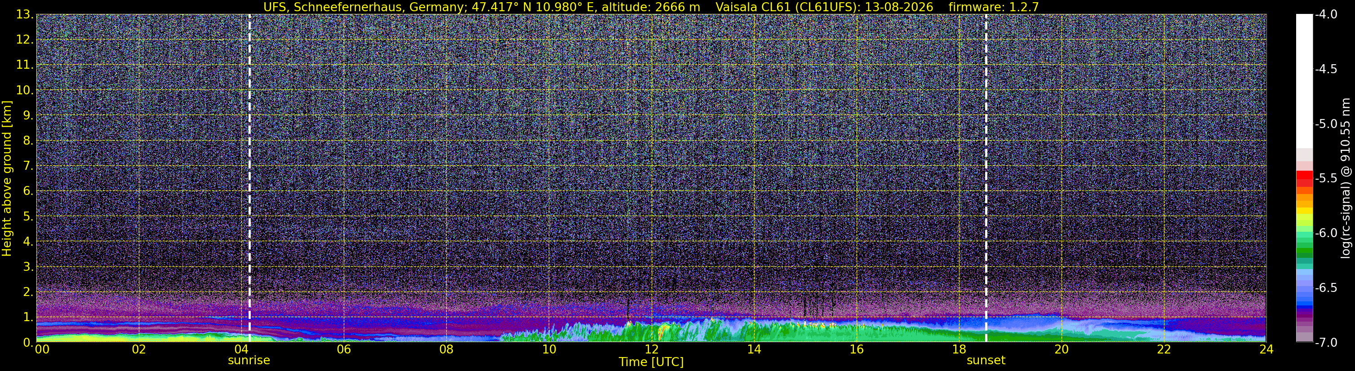Image resolution: width=1355 pixels, height=371 pixels.
Task: Click the '-4.0' colorbar tick label
Action: click(x=1326, y=15)
